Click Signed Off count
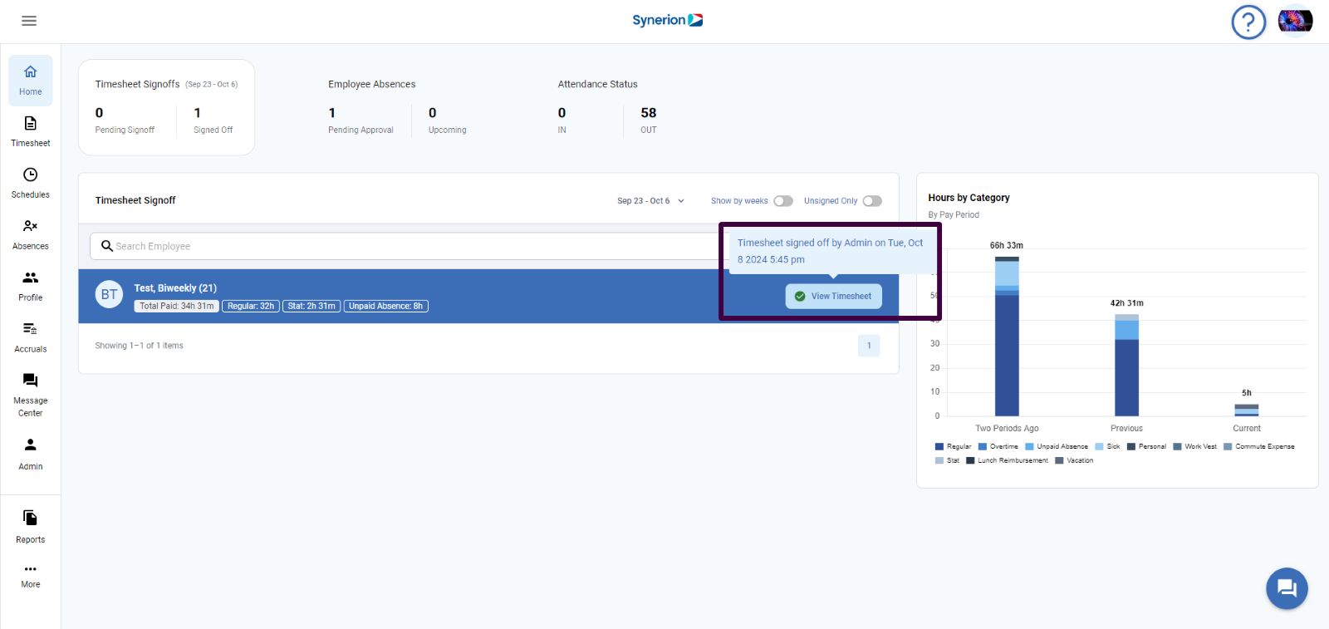 click(198, 113)
